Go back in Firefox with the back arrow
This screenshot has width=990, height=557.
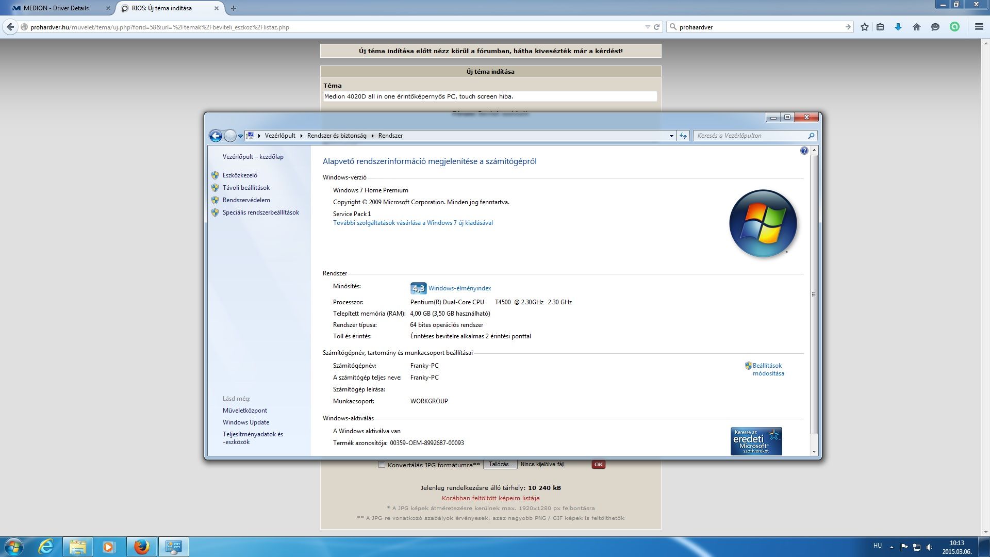pos(10,27)
